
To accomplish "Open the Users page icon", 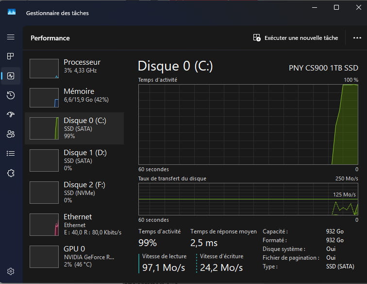I will pyautogui.click(x=11, y=134).
